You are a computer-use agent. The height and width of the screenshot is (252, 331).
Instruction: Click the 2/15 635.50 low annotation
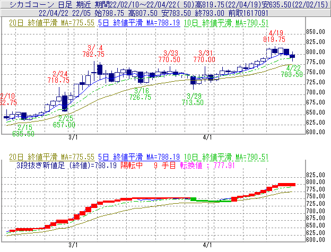(x=23, y=131)
